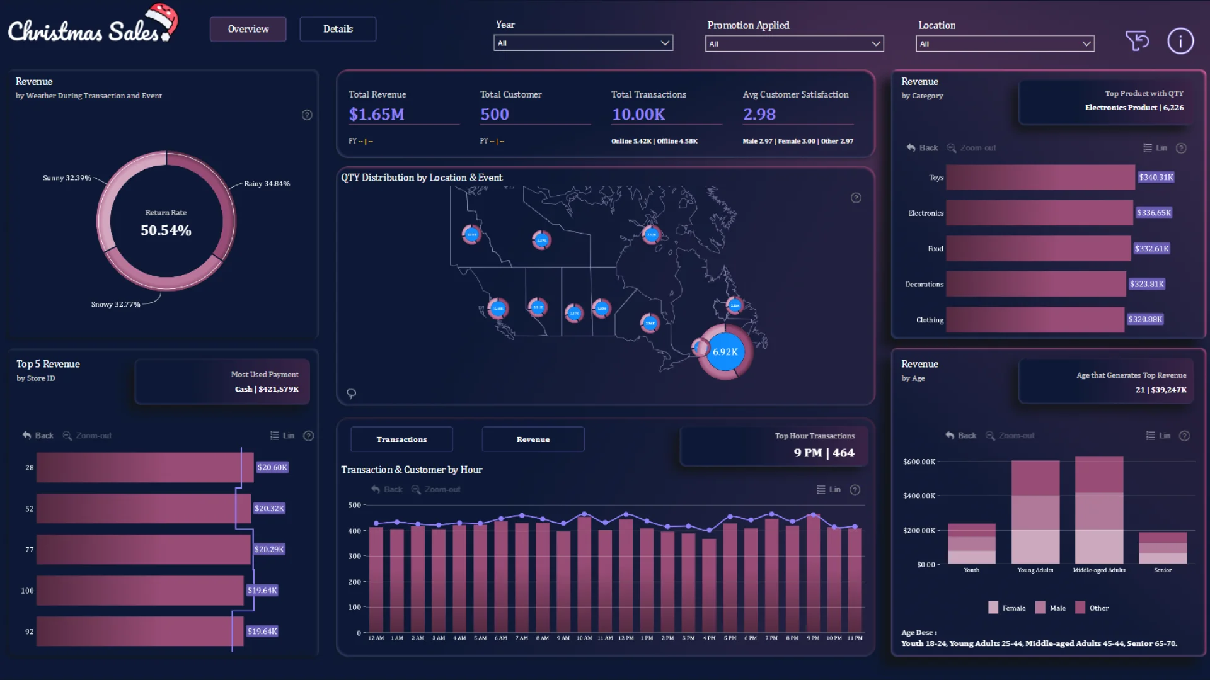1210x680 pixels.
Task: Click help icon in Top 5 Revenue
Action: (309, 435)
